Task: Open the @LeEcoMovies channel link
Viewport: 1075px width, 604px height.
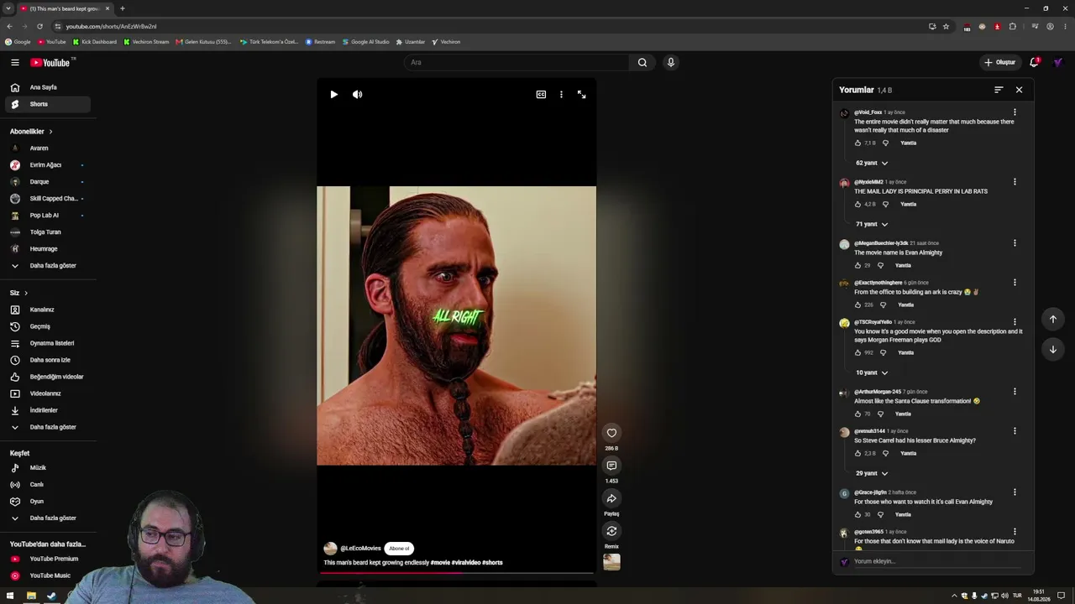Action: [x=360, y=549]
